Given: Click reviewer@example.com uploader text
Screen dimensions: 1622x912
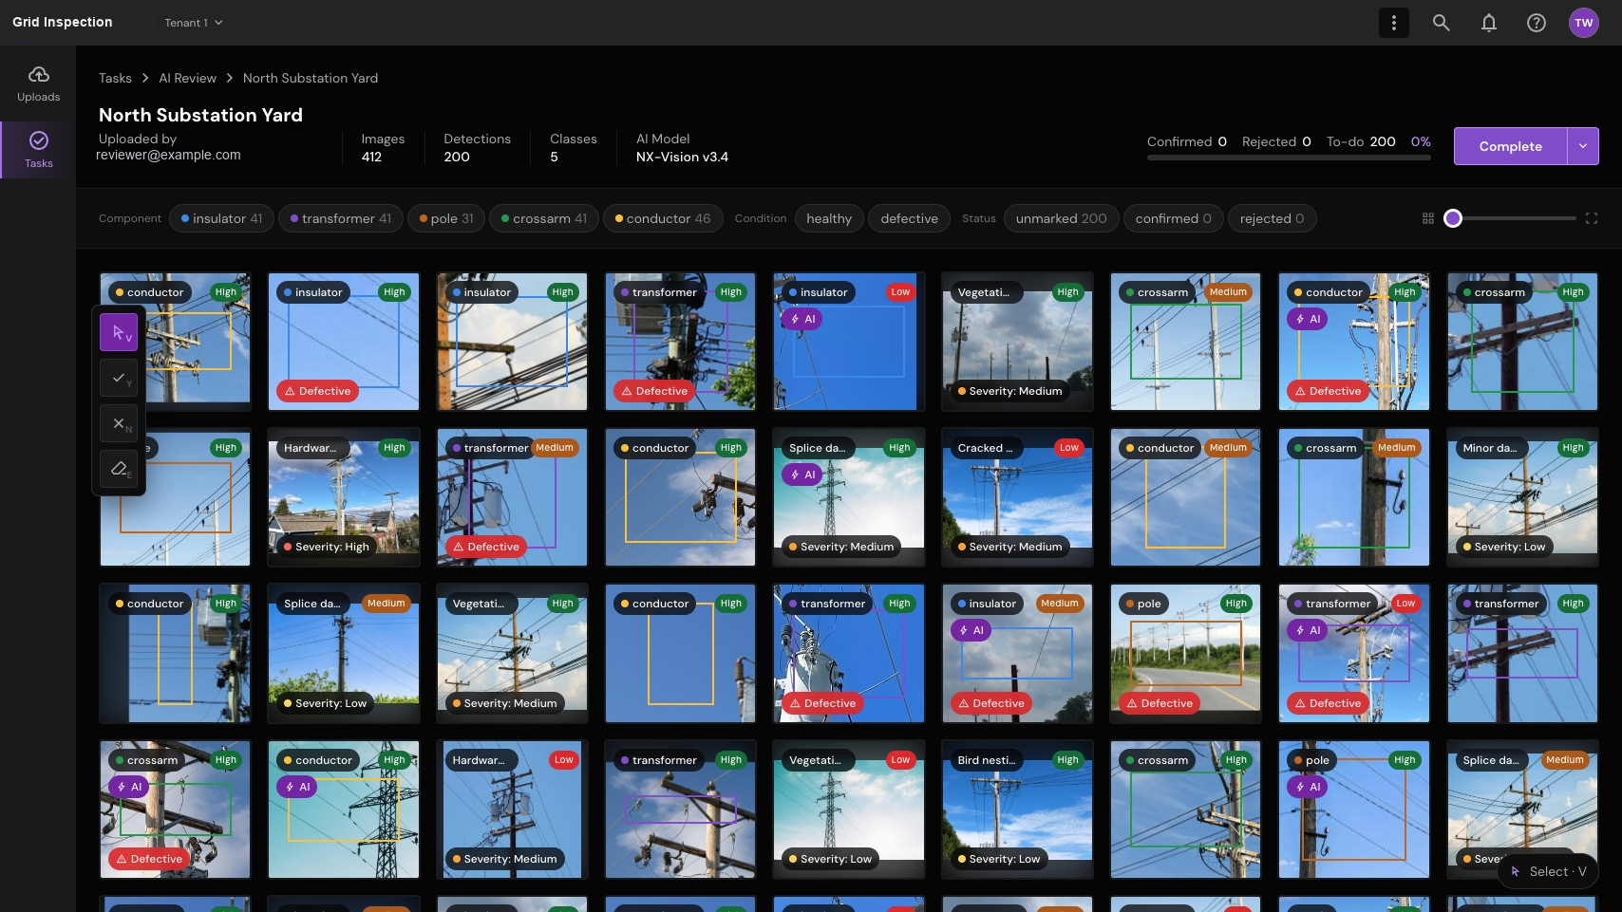Looking at the screenshot, I should tap(168, 155).
